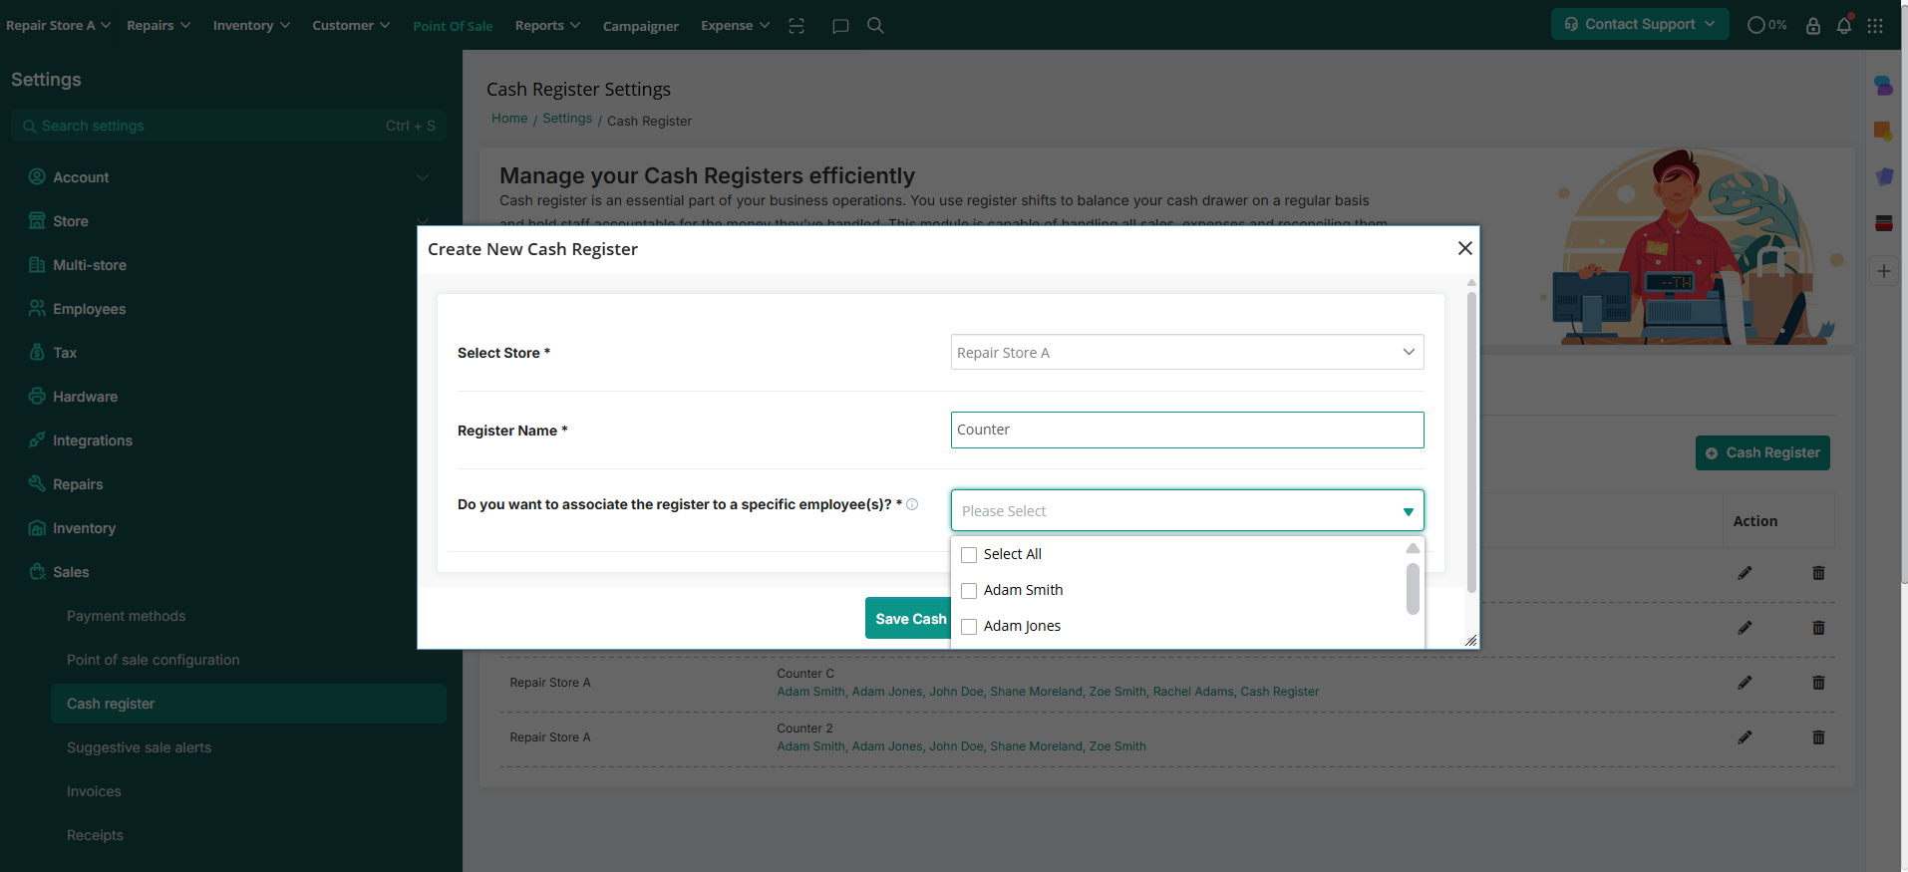Check the Select All checkbox
This screenshot has height=872, width=1908.
coord(969,555)
